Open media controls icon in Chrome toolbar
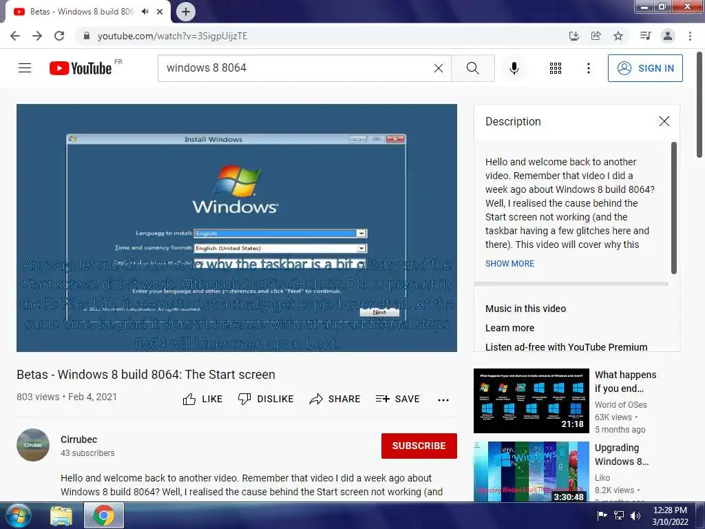This screenshot has height=529, width=705. [645, 36]
